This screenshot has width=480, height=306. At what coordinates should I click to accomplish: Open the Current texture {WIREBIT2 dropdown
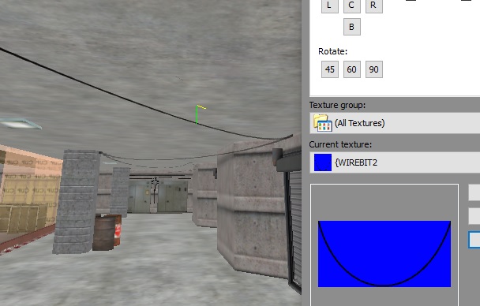(x=395, y=162)
